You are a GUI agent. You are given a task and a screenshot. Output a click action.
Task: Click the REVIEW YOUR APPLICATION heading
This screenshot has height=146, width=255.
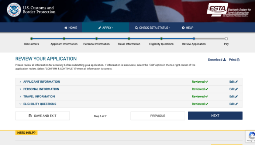click(x=46, y=59)
